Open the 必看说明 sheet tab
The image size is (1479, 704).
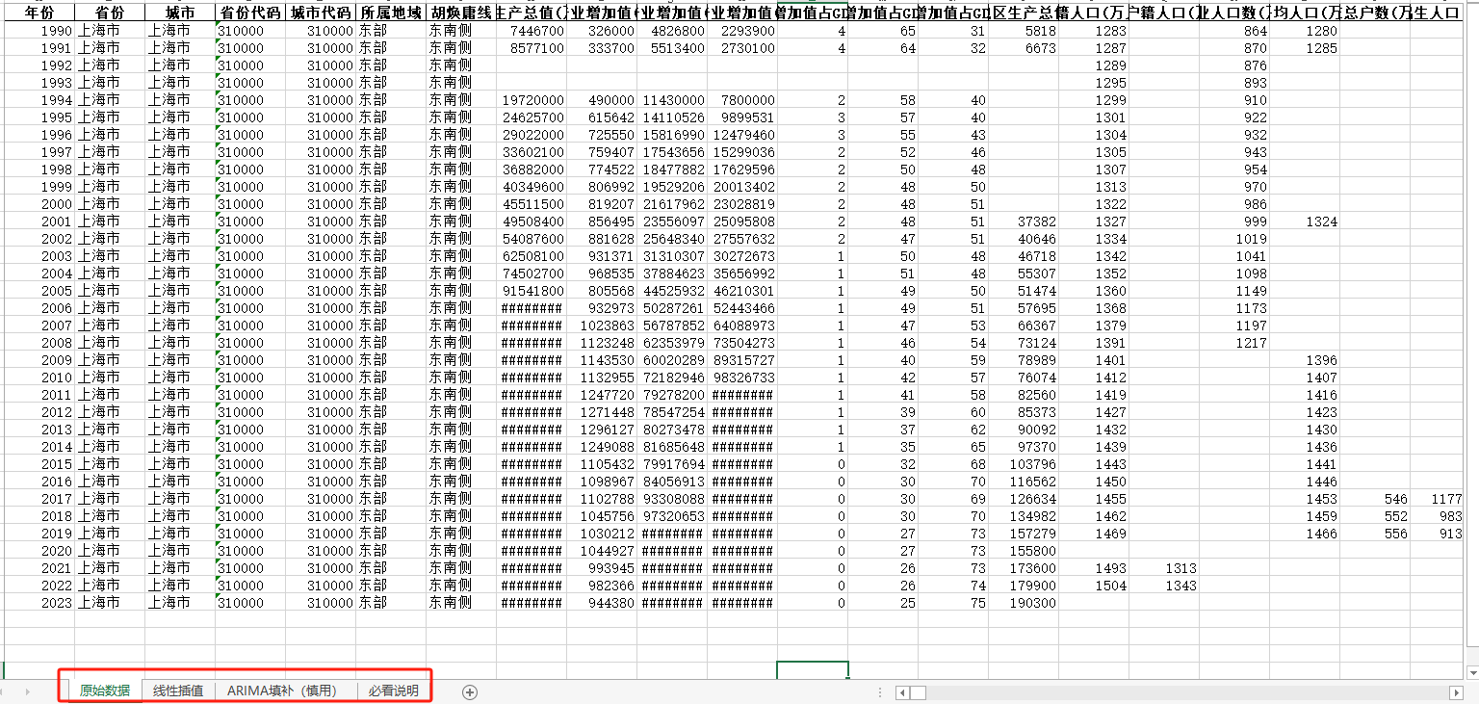(x=393, y=691)
